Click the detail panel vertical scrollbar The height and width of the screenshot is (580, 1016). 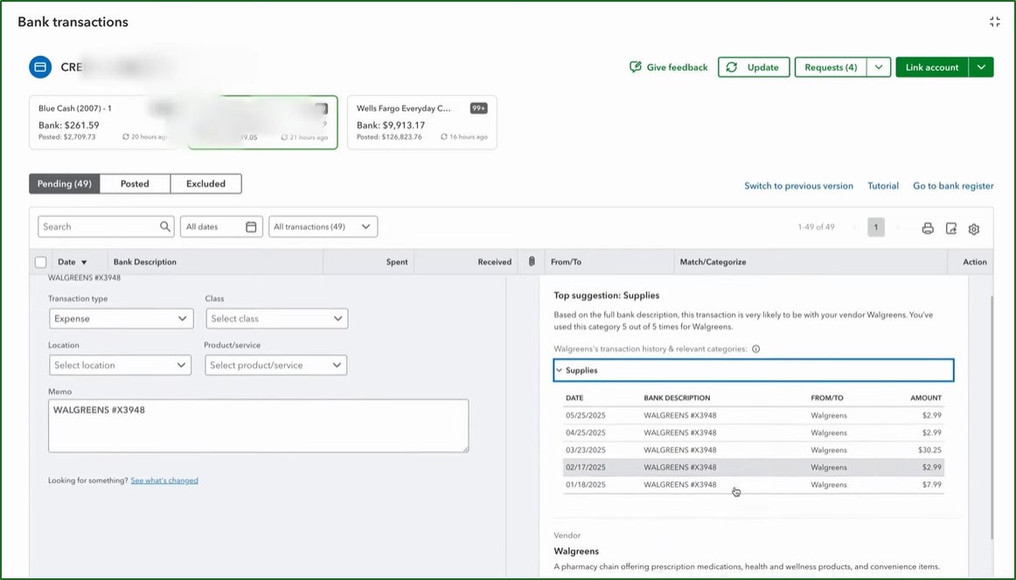pyautogui.click(x=991, y=418)
